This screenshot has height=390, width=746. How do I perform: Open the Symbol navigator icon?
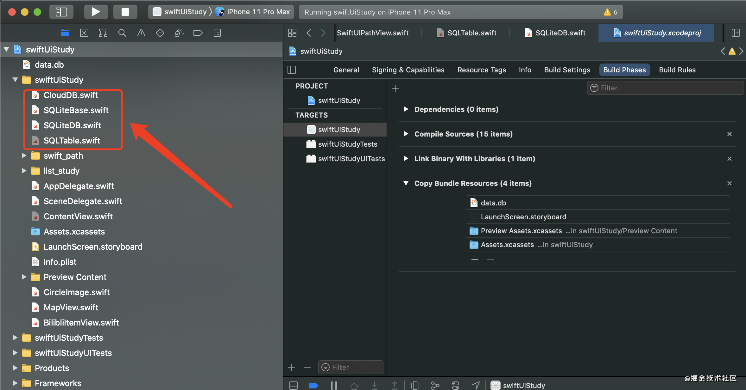pos(103,33)
